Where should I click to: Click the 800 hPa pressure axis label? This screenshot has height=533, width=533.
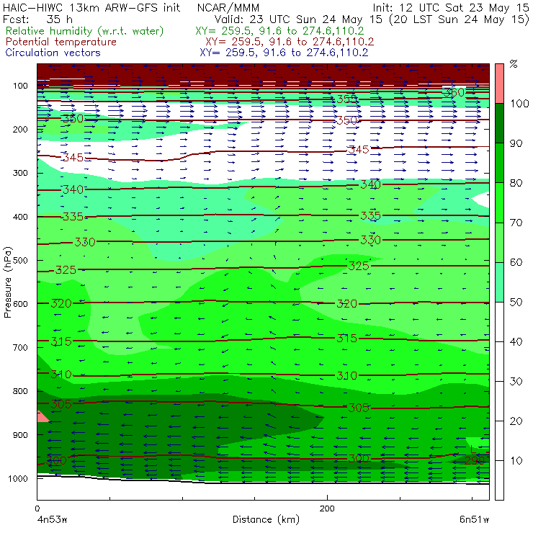[x=20, y=391]
